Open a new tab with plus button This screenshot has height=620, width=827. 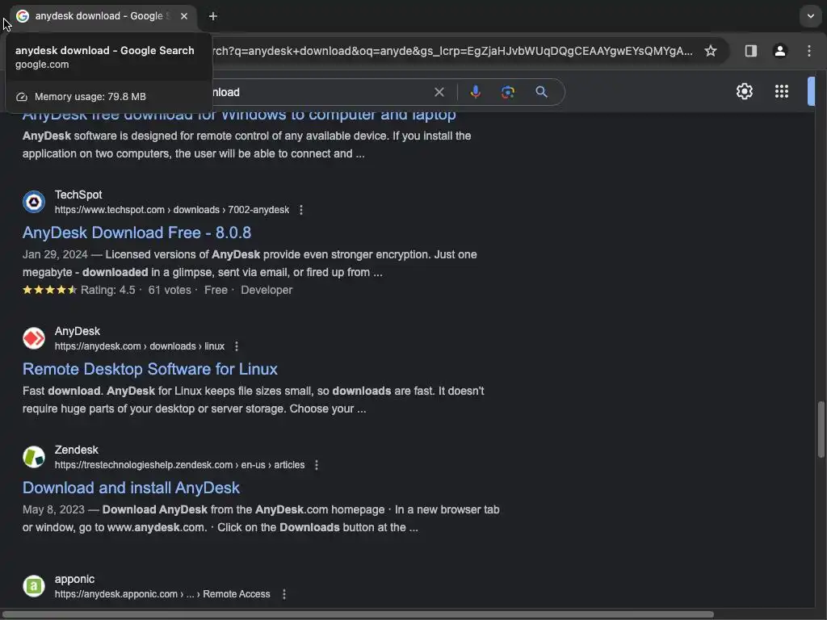[x=213, y=16]
